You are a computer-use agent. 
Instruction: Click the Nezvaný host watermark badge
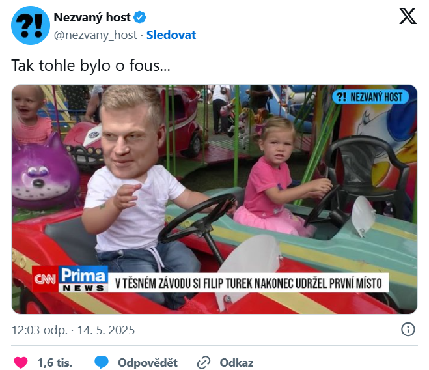370,97
